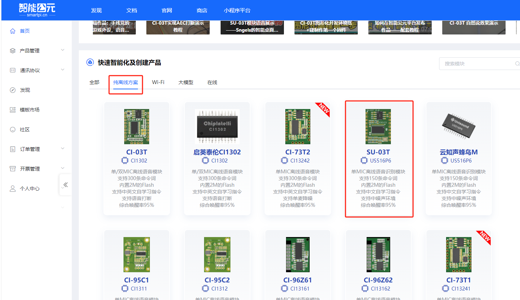
Task: Switch to the Wi-Fi tab
Action: pyautogui.click(x=158, y=82)
